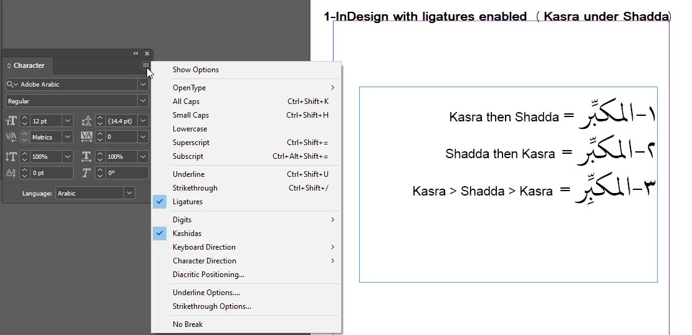Image resolution: width=692 pixels, height=335 pixels.
Task: Click the font size icon
Action: point(11,120)
